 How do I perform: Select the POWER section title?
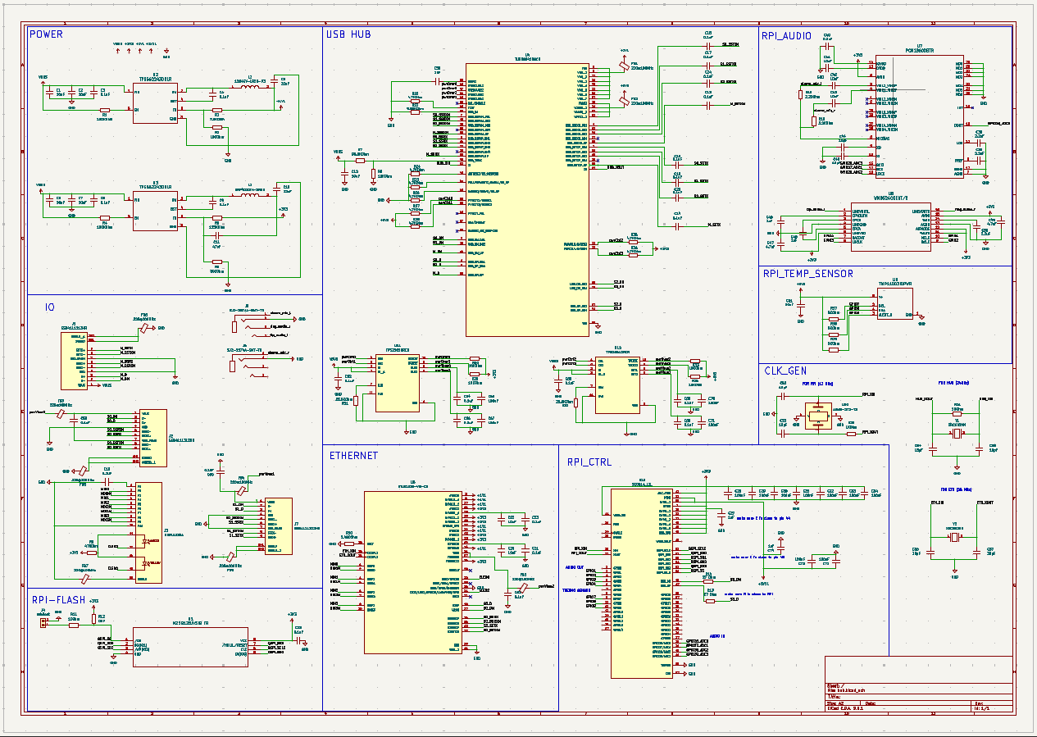46,34
